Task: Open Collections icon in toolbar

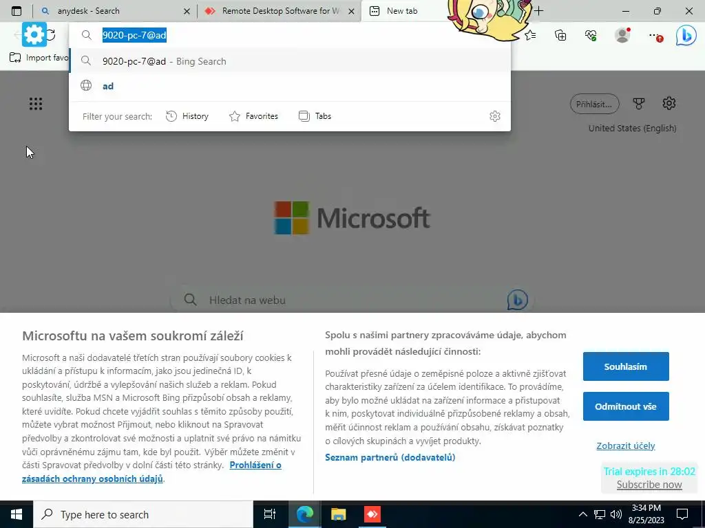Action: (560, 35)
